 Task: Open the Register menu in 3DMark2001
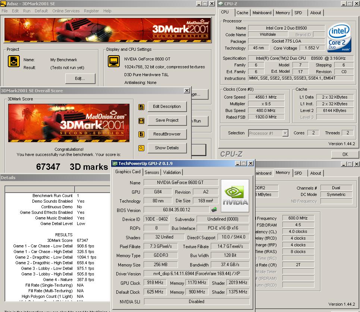click(91, 11)
